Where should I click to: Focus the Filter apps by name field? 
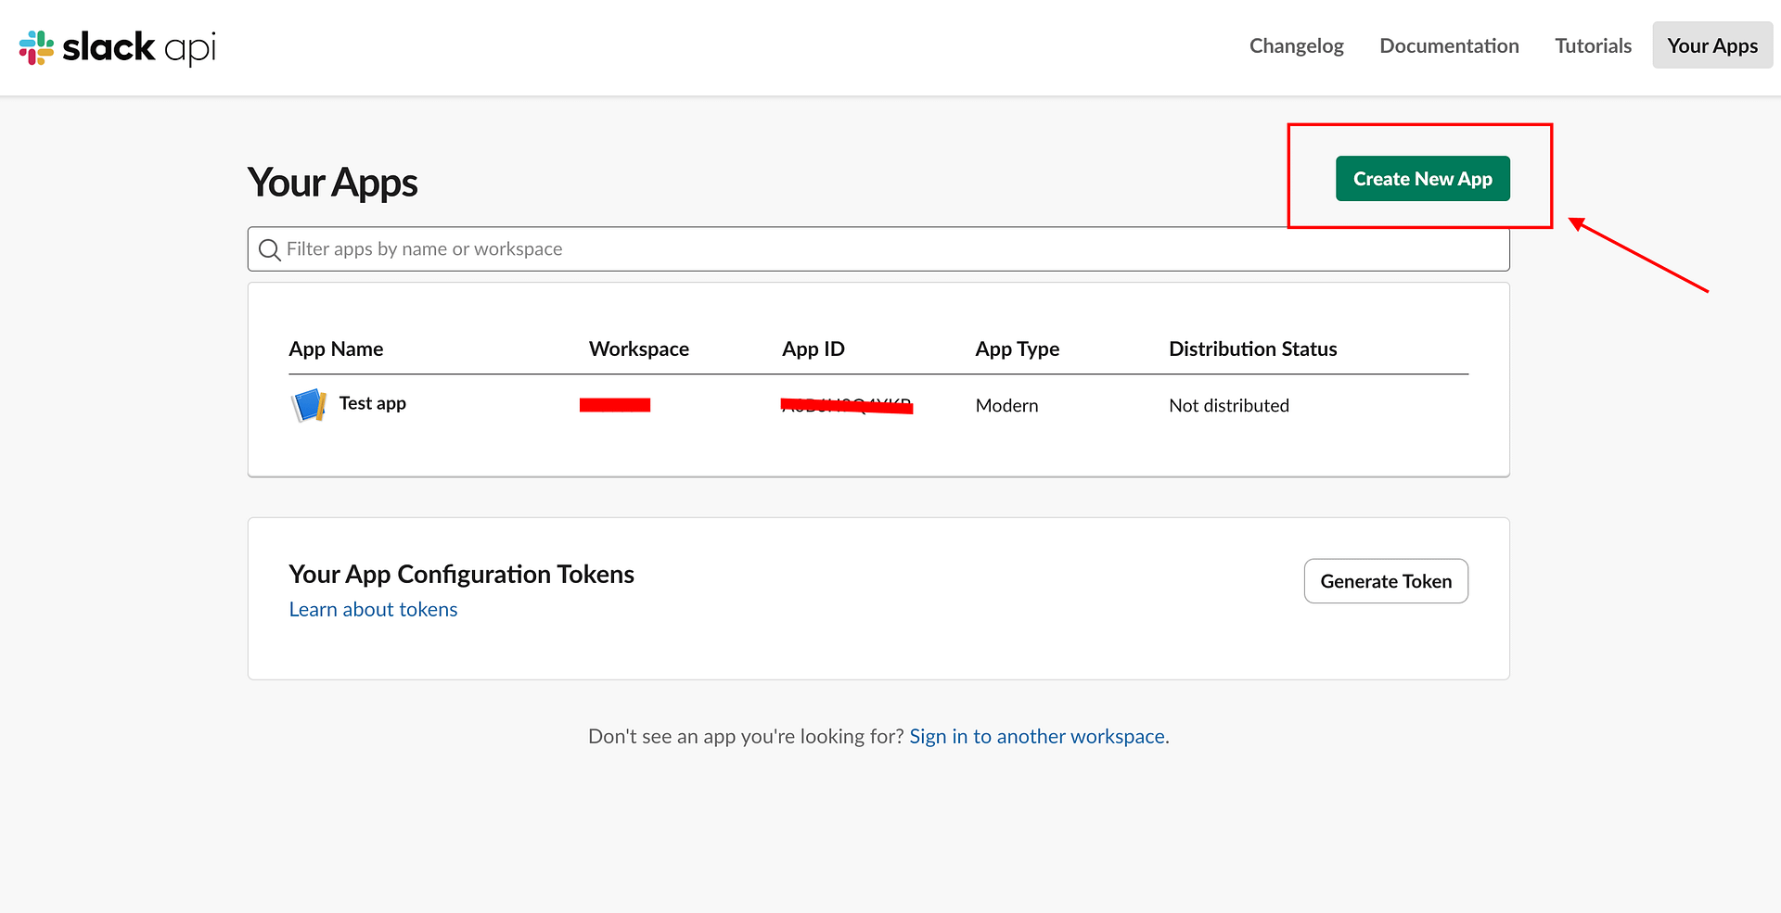click(x=878, y=249)
